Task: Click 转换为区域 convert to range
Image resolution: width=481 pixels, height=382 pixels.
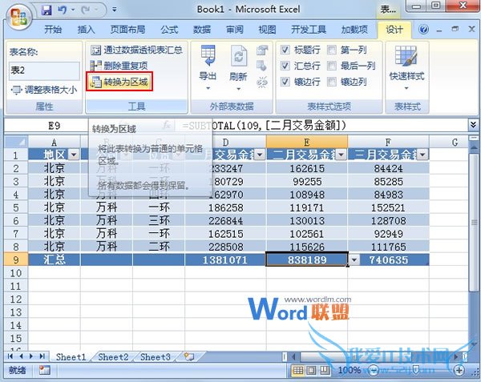Action: (x=119, y=82)
